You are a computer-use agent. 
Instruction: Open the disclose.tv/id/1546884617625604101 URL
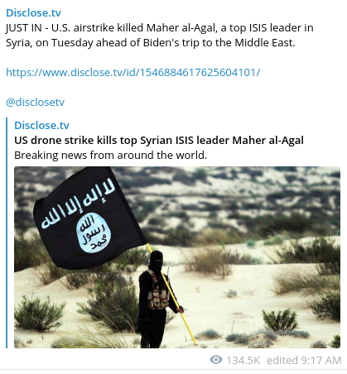pyautogui.click(x=133, y=73)
